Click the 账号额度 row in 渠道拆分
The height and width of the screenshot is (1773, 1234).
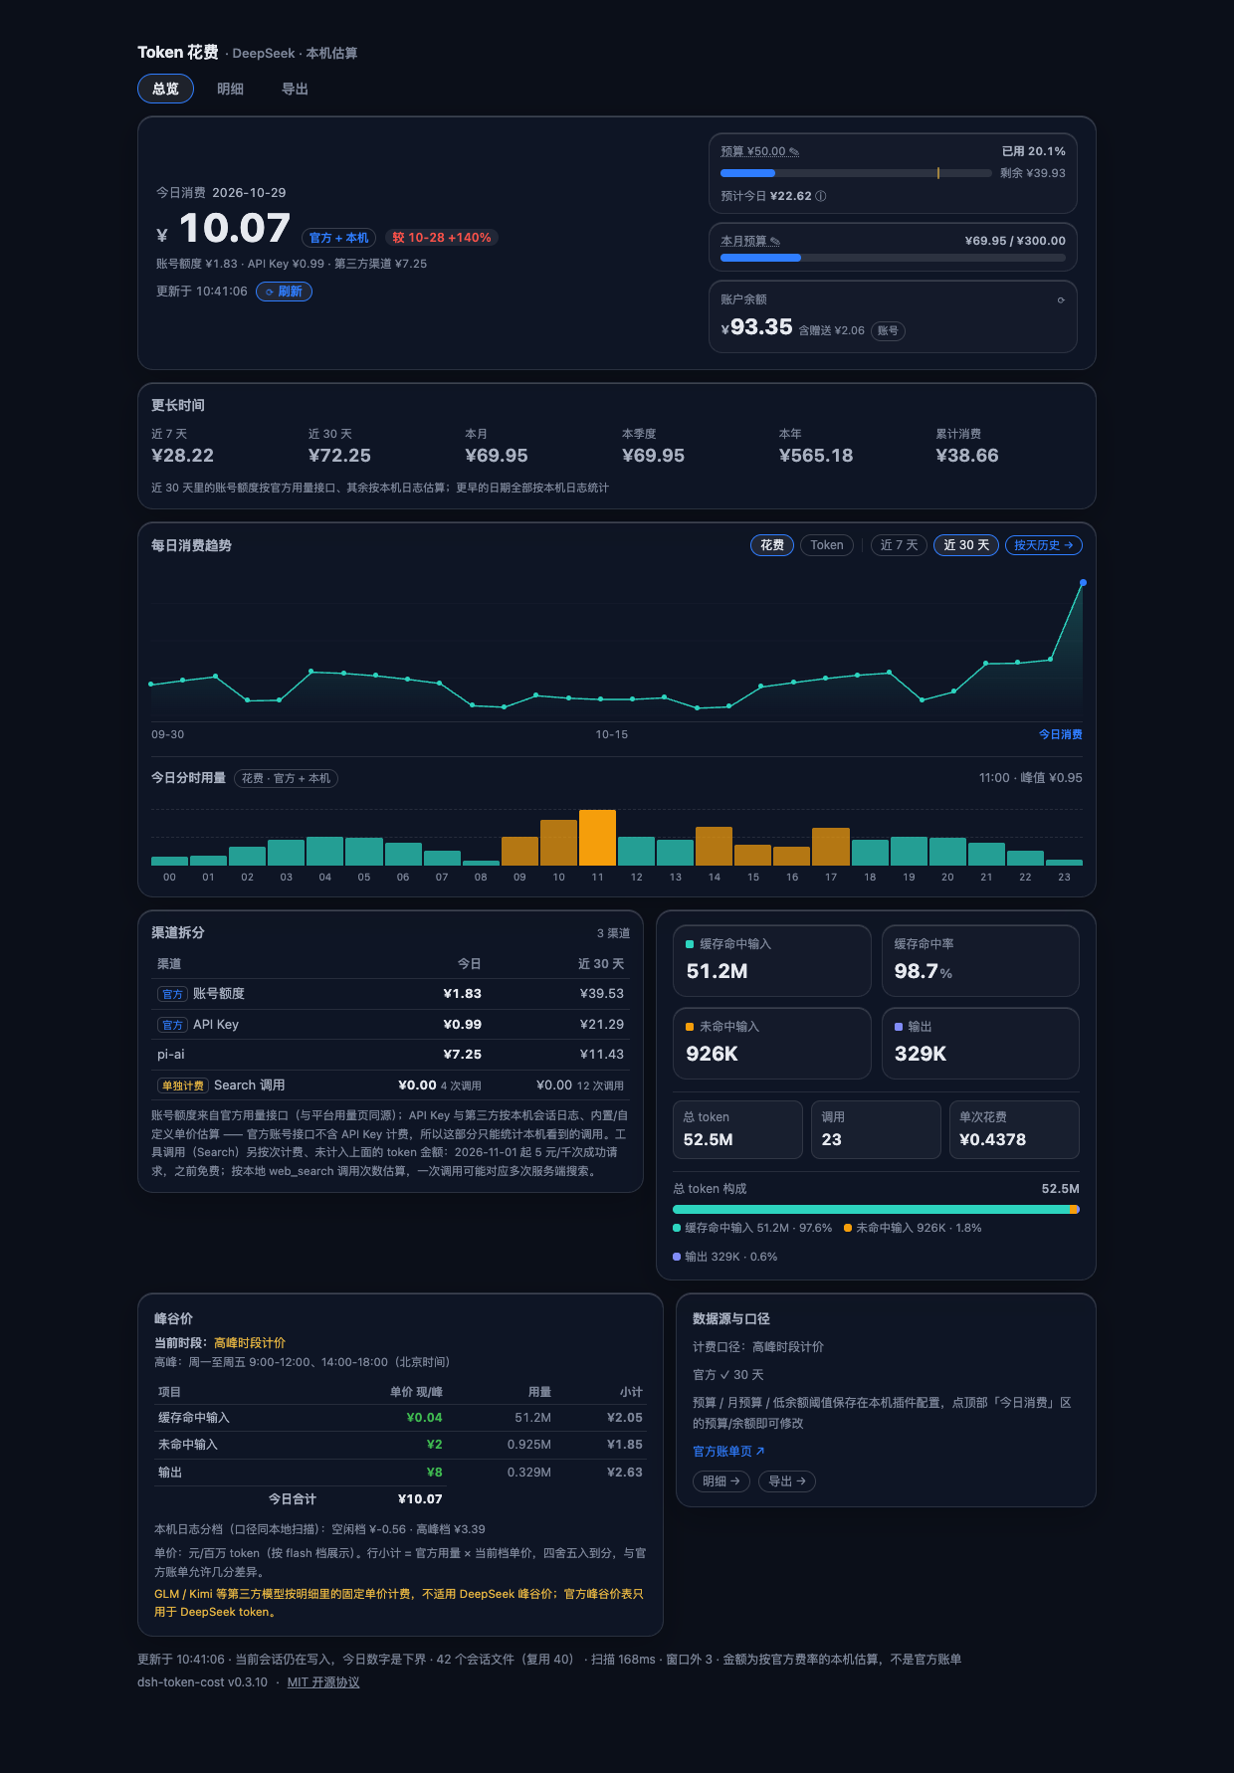(390, 994)
